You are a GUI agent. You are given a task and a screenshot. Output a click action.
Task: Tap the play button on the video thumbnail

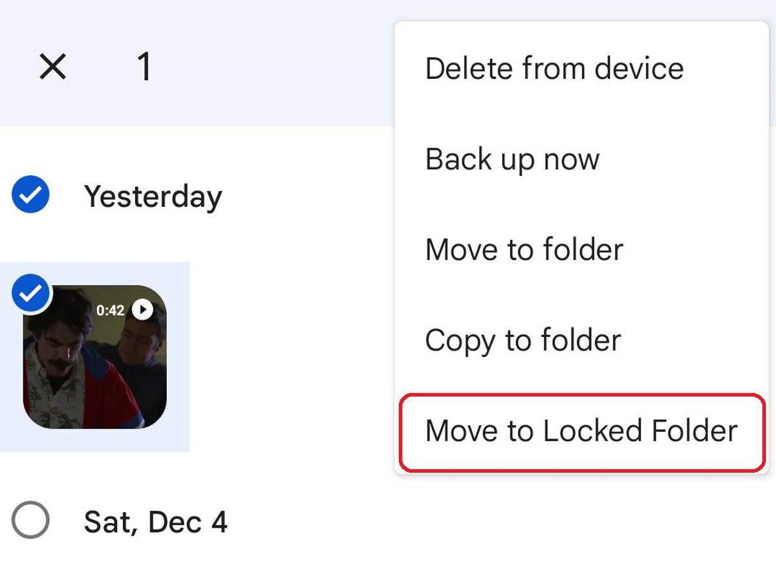[x=143, y=310]
